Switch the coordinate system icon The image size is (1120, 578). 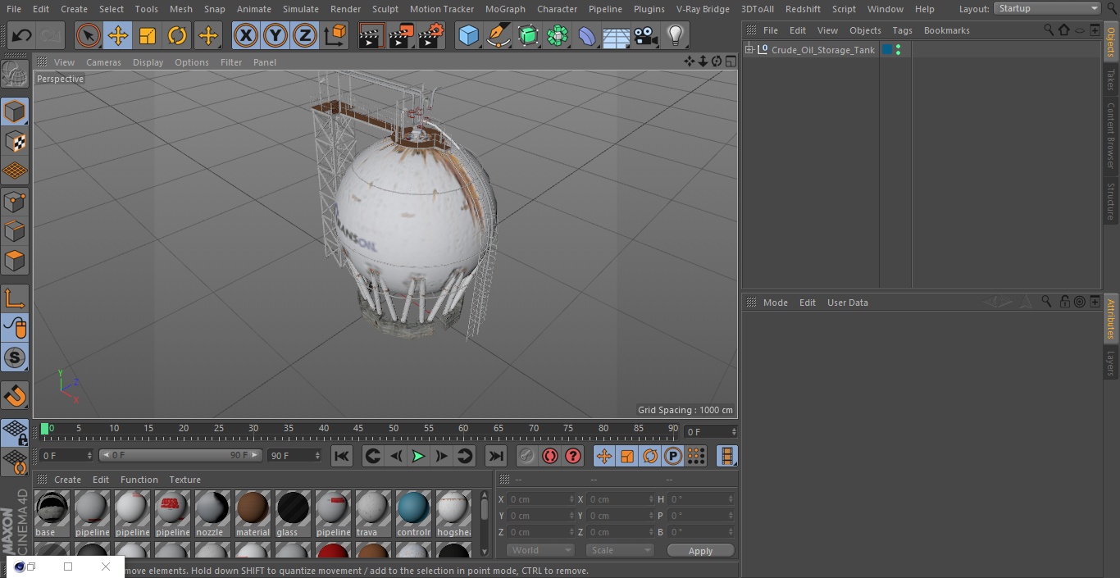tap(335, 35)
